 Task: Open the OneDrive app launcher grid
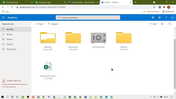3,18
